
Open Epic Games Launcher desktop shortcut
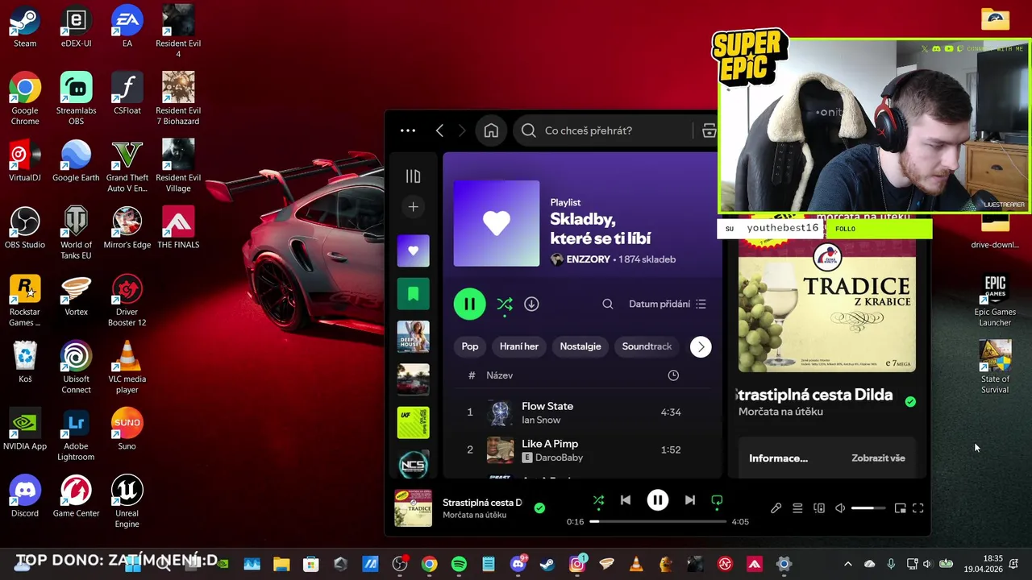pos(995,301)
